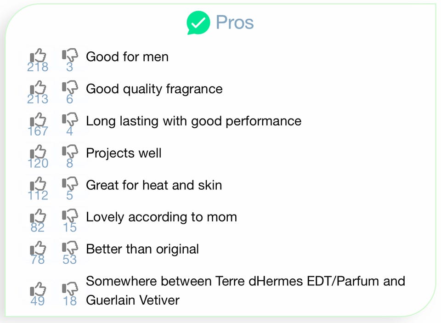Dislike 'Lovely according to mom'

click(x=70, y=217)
